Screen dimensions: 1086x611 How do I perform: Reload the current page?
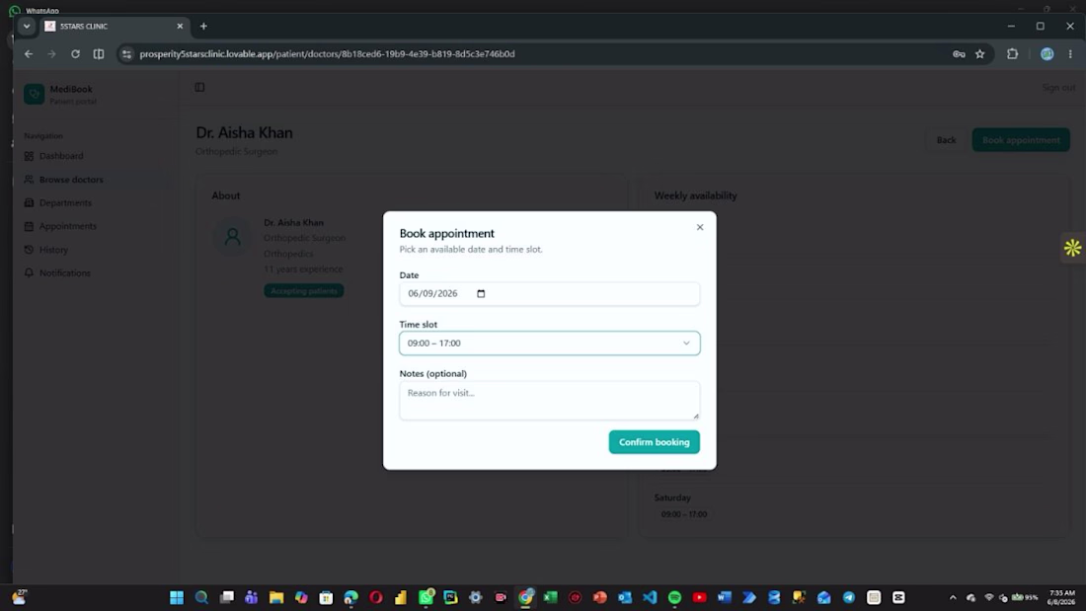tap(75, 54)
